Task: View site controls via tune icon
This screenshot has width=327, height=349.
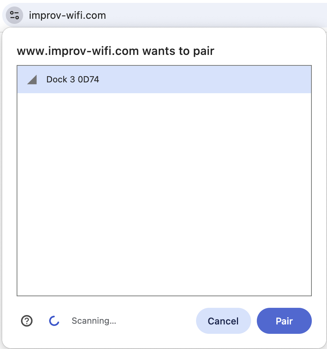Action: [x=14, y=16]
